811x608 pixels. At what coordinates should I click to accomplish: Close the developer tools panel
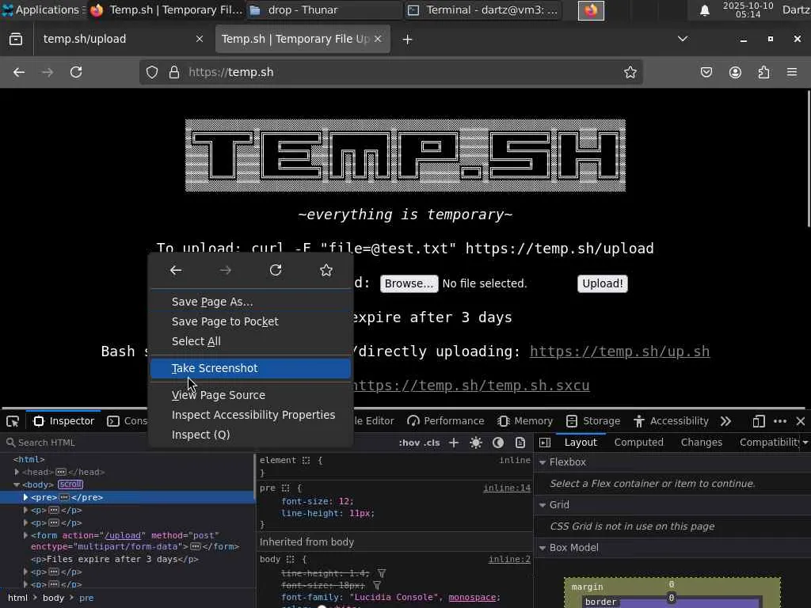801,421
